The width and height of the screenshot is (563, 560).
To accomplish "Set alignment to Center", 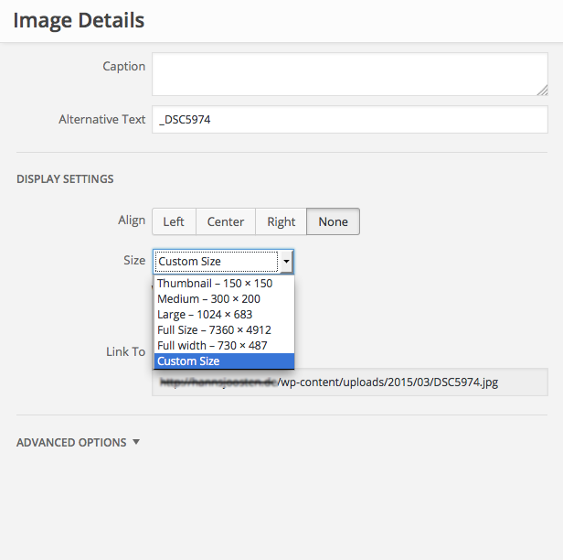I will tap(226, 221).
